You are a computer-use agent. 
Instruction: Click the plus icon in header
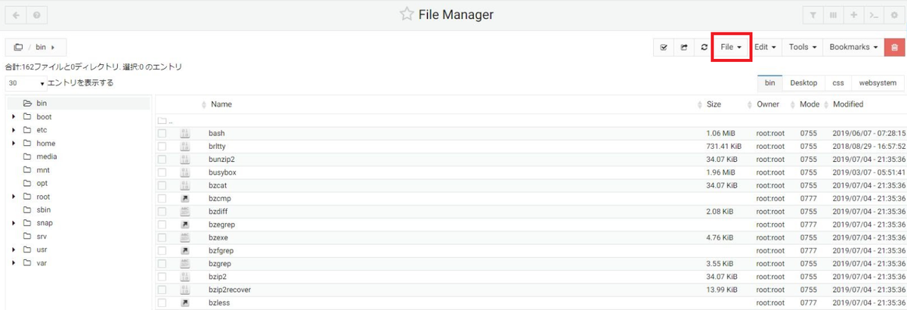click(853, 14)
